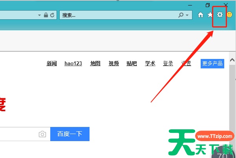Open the IE Tools gear menu
Viewport: 236px width, 158px height.
(220, 15)
